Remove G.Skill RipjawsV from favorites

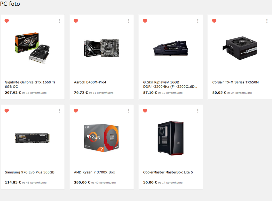coord(145,21)
